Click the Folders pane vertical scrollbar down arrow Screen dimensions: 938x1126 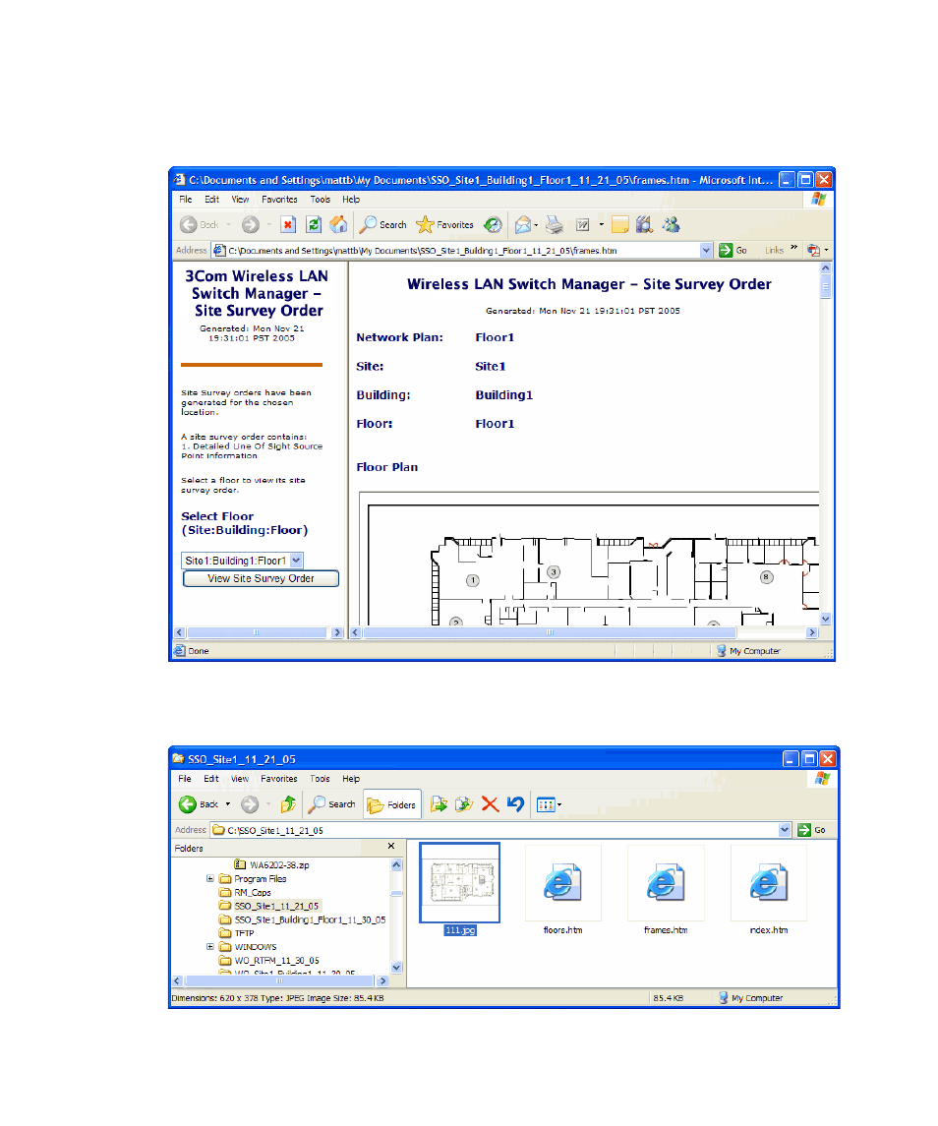396,968
